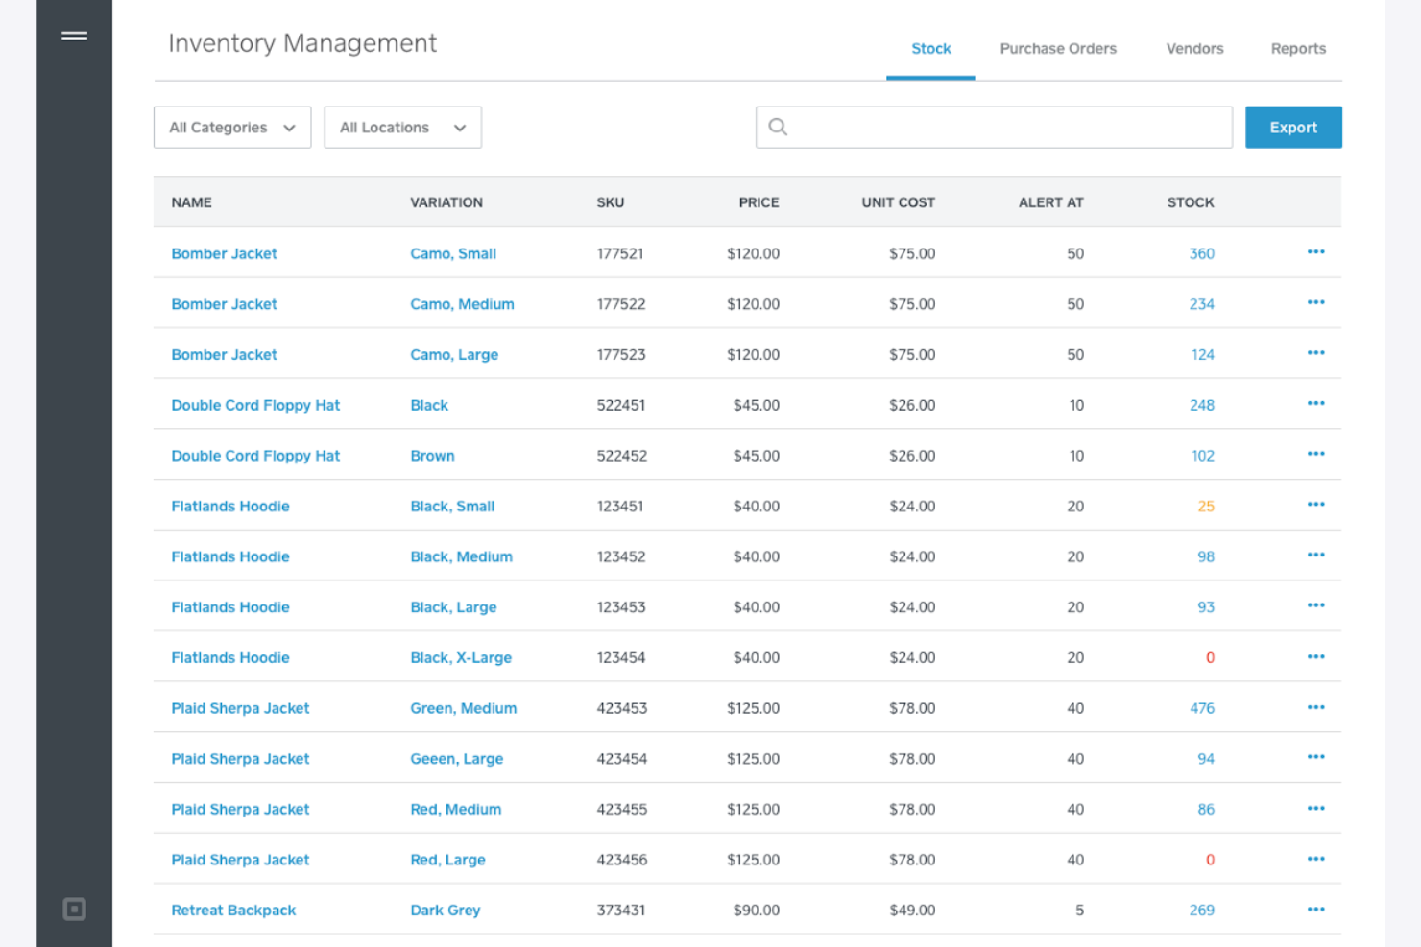Open options menu for Bomber Jacket Camo Small
This screenshot has width=1421, height=947.
pos(1315,251)
